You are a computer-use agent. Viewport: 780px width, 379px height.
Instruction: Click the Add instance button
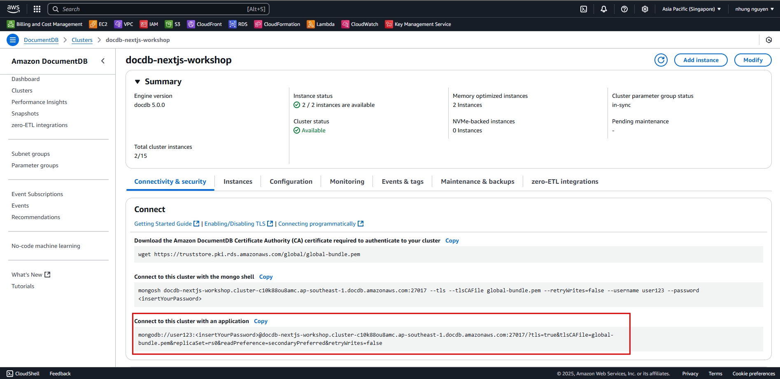point(701,60)
